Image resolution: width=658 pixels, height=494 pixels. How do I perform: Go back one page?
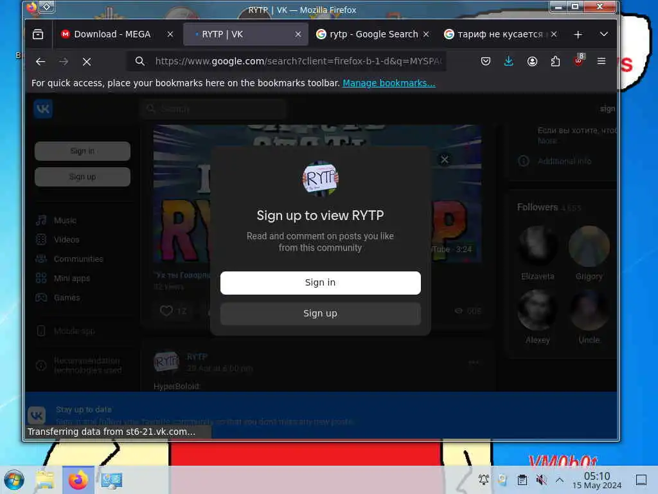point(40,62)
